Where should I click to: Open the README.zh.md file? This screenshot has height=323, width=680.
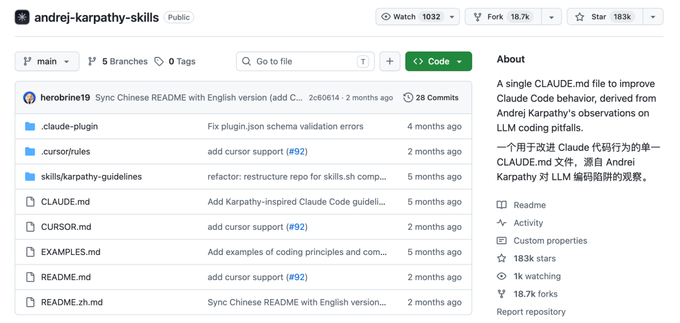click(x=72, y=303)
